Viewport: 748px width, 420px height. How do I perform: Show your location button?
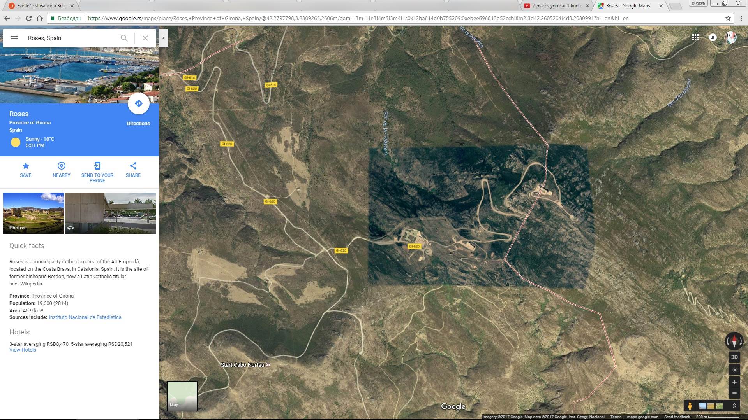(734, 370)
